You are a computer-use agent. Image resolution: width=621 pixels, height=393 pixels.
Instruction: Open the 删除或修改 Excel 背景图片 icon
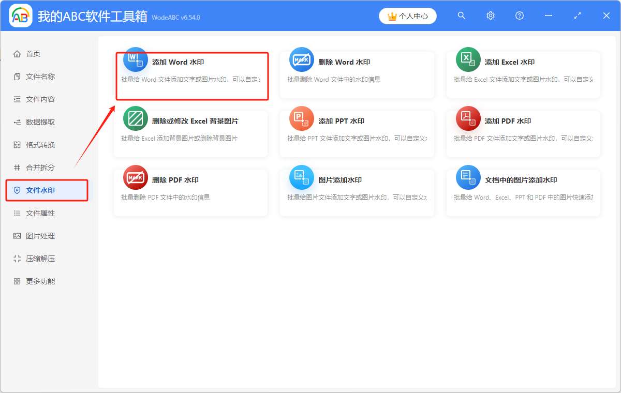pyautogui.click(x=135, y=118)
